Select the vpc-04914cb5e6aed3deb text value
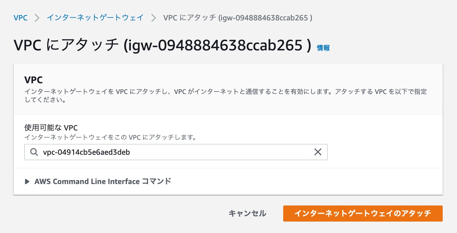This screenshot has width=457, height=233. 86,152
